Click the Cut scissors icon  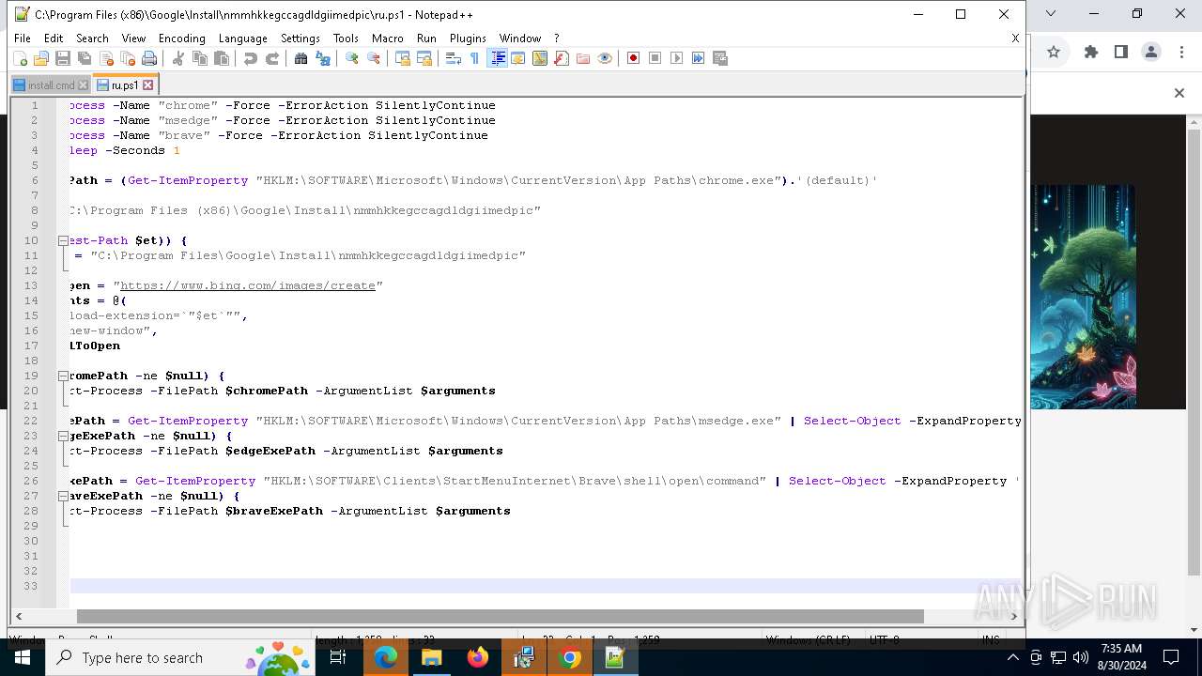tap(178, 58)
